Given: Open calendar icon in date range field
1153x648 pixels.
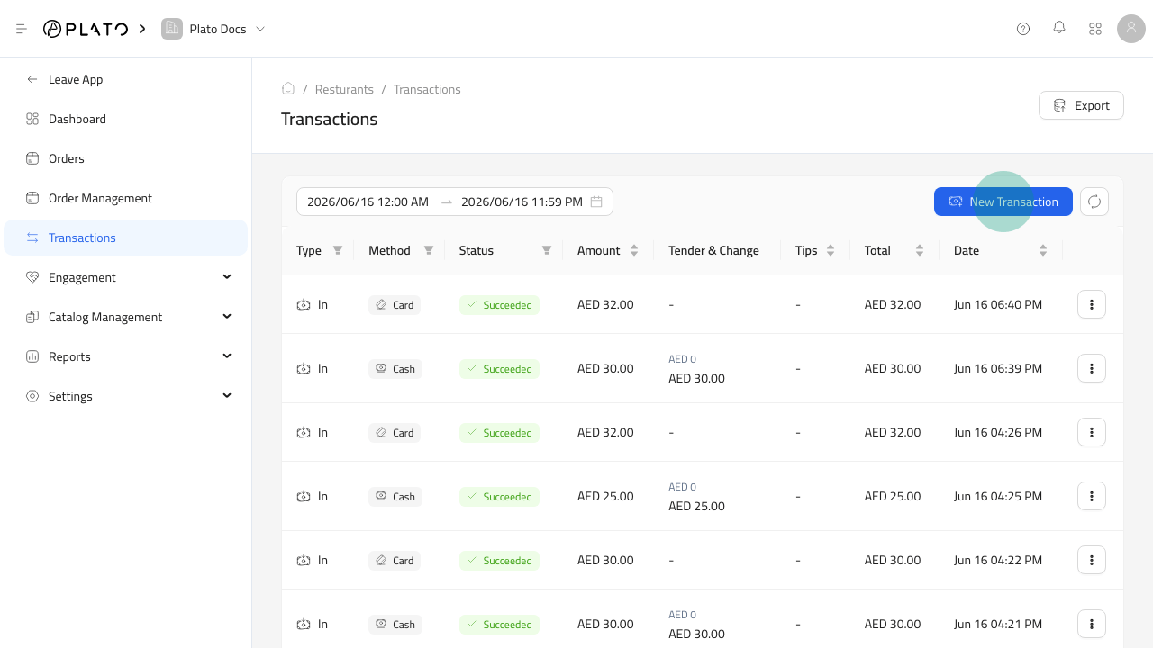Looking at the screenshot, I should coord(596,202).
